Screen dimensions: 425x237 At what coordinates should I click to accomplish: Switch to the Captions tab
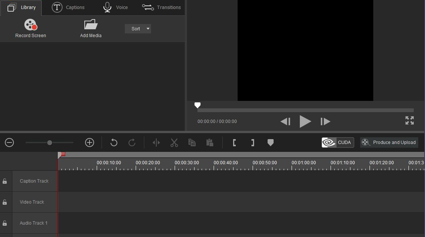[x=69, y=7]
